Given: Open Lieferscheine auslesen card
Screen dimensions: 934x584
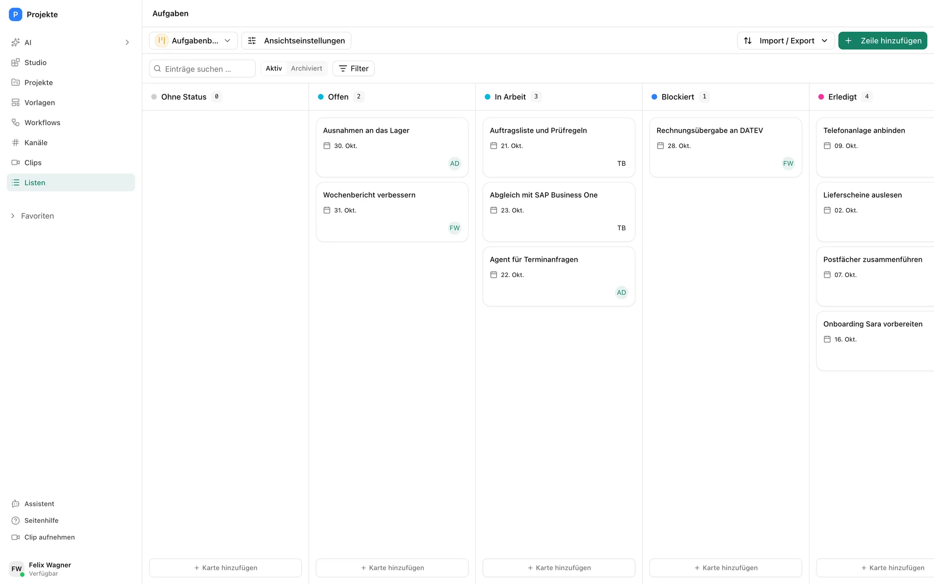Looking at the screenshot, I should tap(875, 212).
